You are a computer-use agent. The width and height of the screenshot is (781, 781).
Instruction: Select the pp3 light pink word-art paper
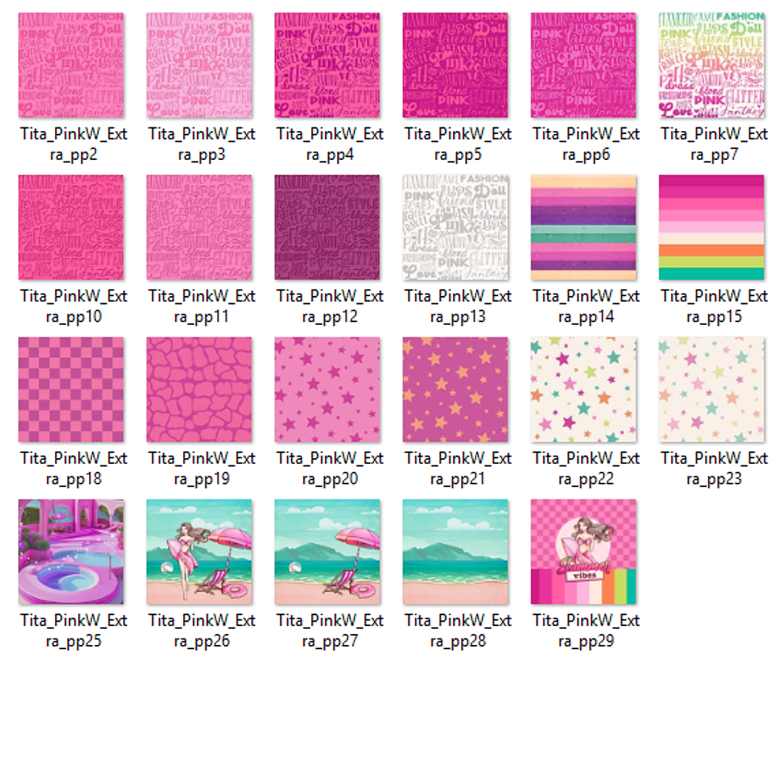click(199, 65)
